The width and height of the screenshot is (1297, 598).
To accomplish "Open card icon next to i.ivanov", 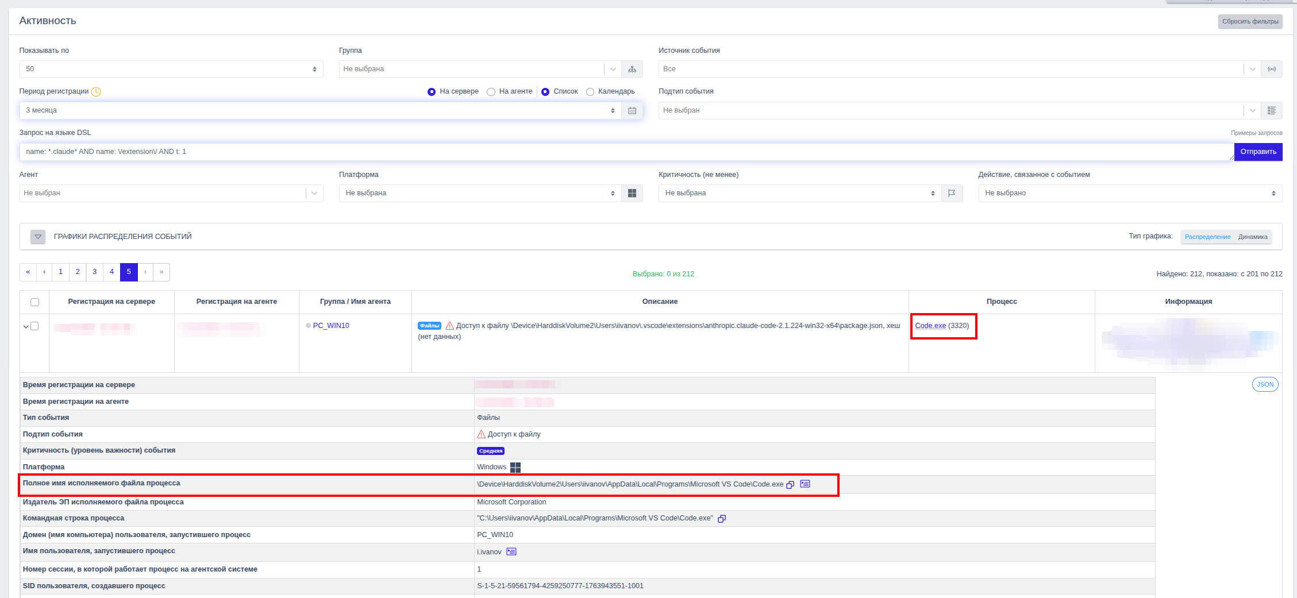I will 511,551.
